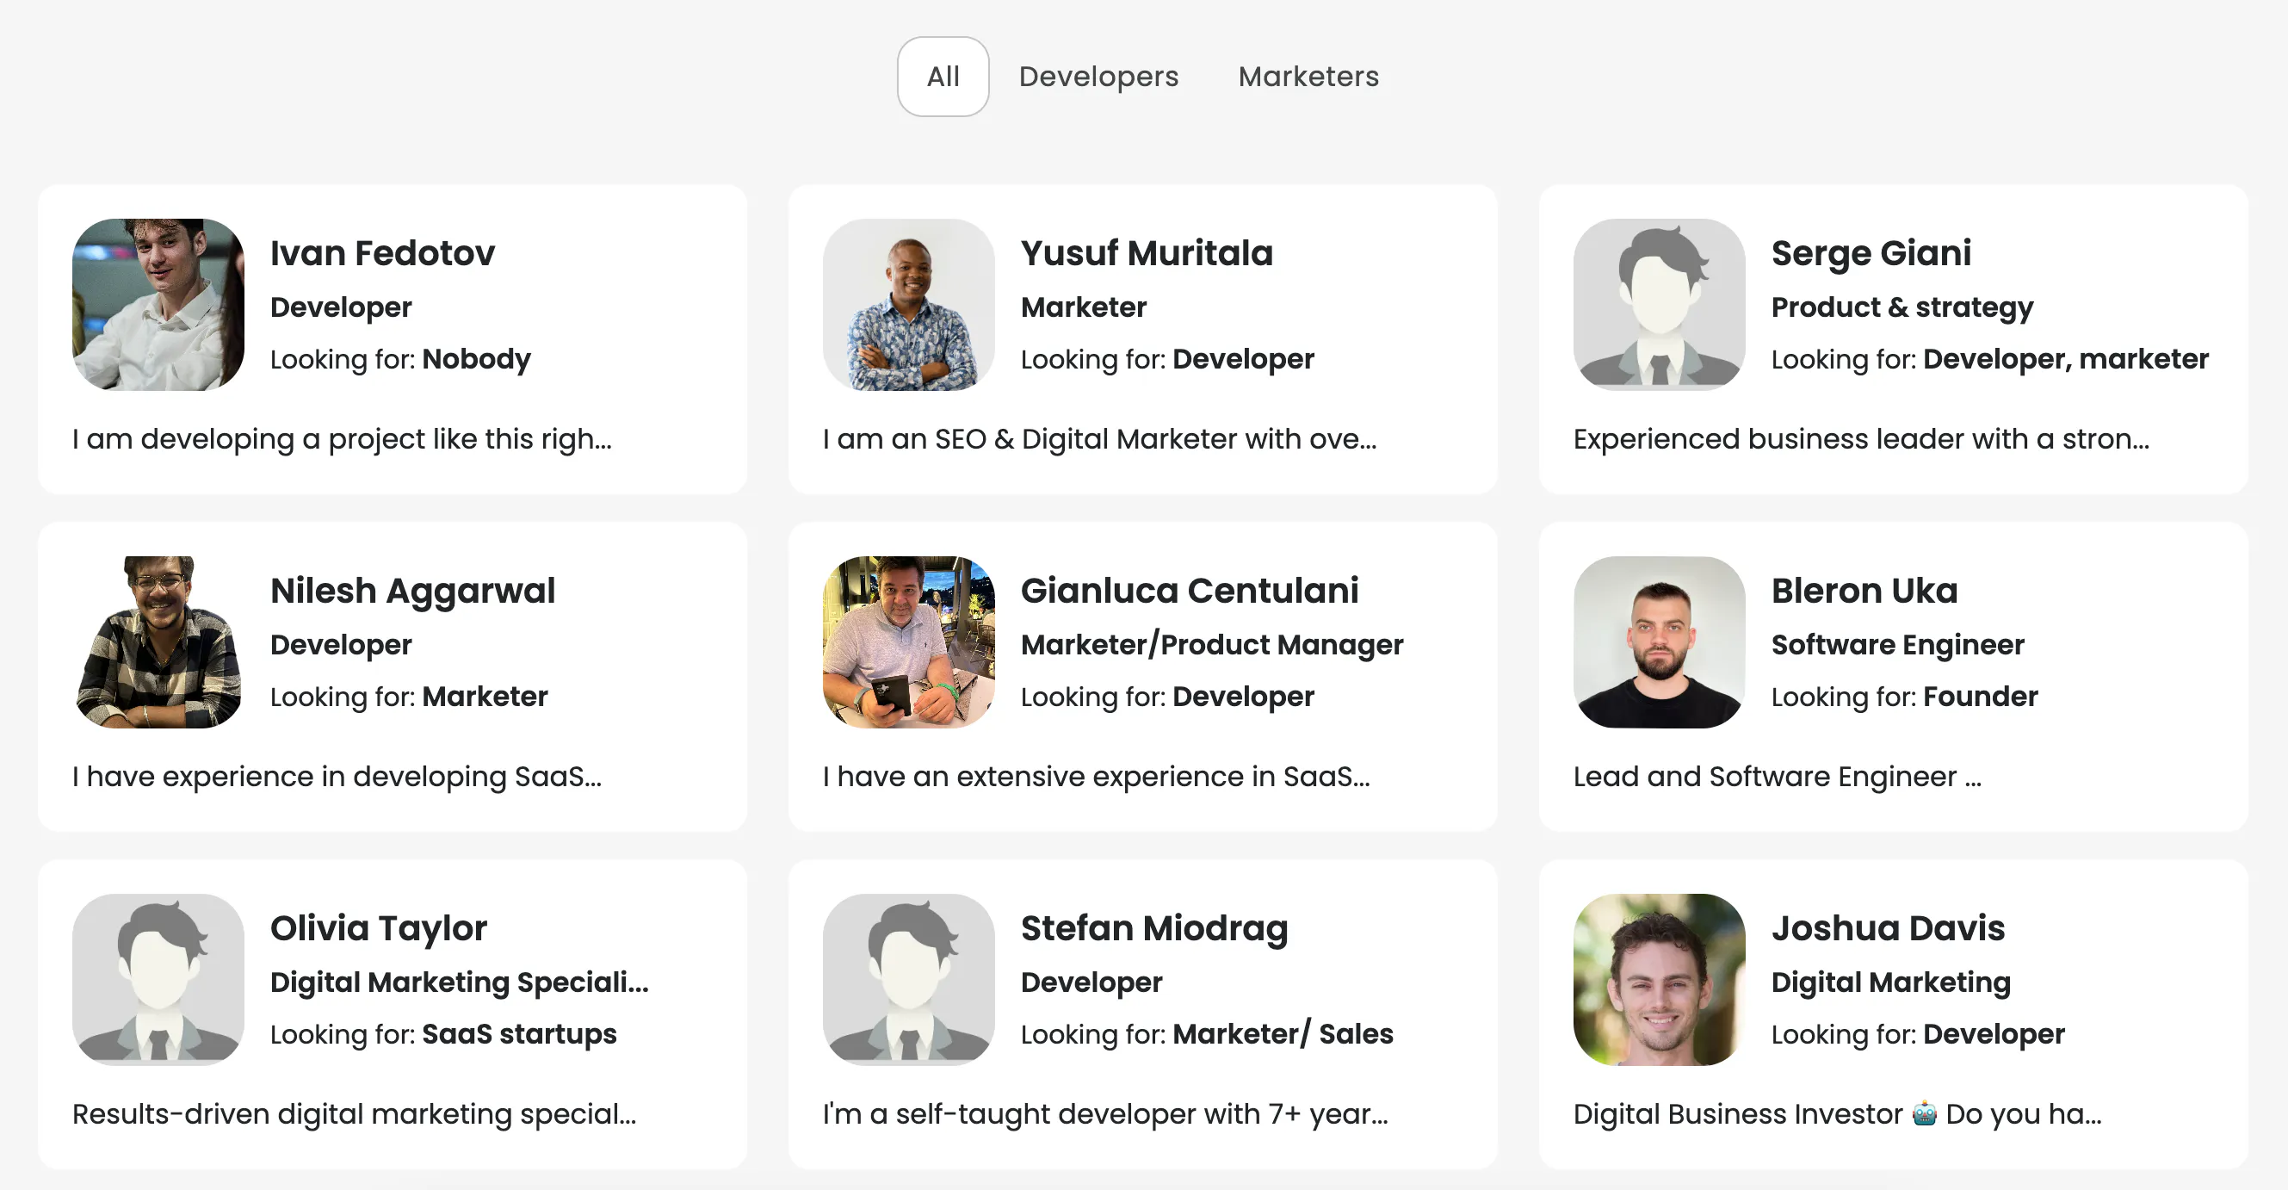Switch to the Marketers tab
Image resolution: width=2288 pixels, height=1190 pixels.
[1308, 77]
